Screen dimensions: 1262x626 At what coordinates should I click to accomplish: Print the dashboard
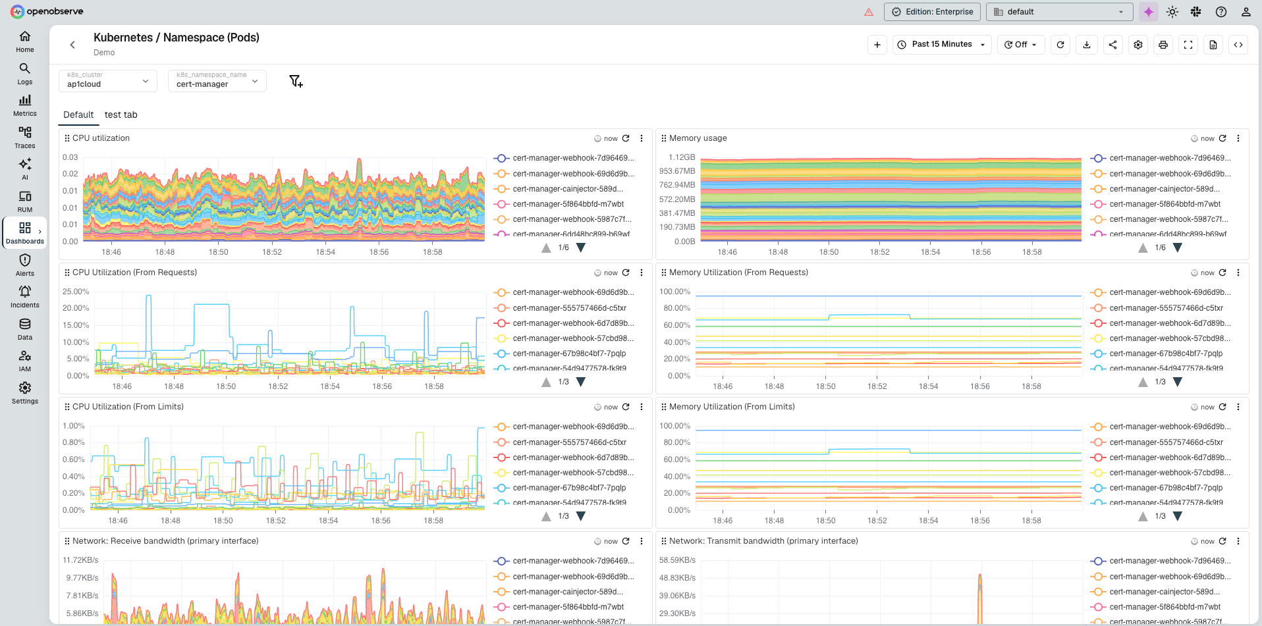pyautogui.click(x=1163, y=45)
